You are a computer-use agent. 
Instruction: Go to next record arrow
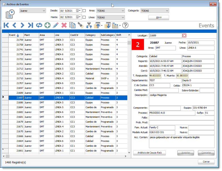coord(23,25)
